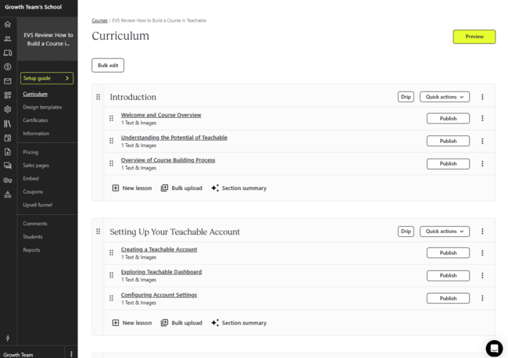Grab Setting Up Your Teachable Account drag handle

(98, 231)
